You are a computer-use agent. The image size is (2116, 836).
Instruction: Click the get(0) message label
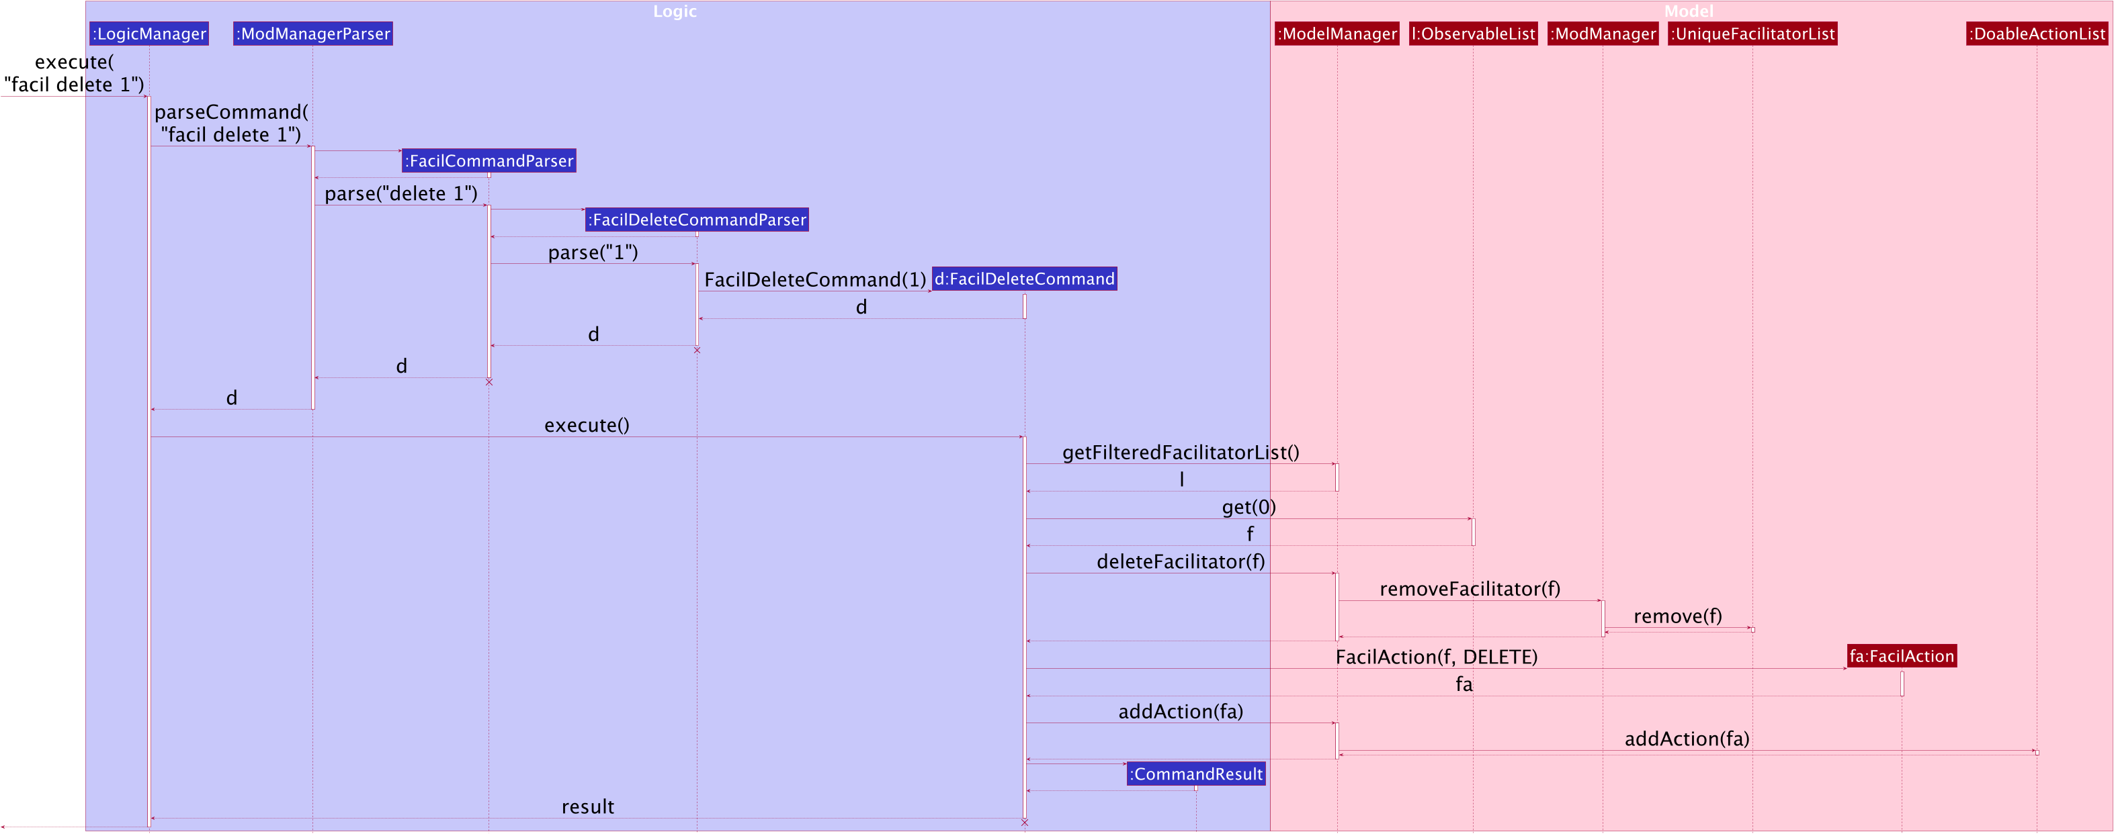click(1249, 507)
